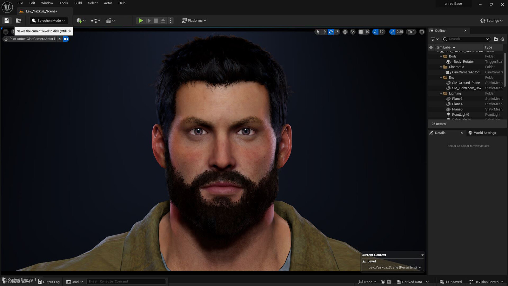Toggle grid snapping
Image resolution: width=508 pixels, height=286 pixels.
tap(361, 32)
